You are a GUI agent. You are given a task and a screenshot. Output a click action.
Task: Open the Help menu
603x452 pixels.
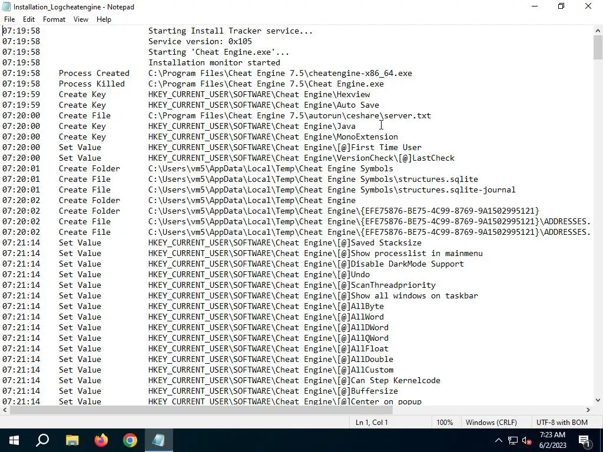[104, 19]
